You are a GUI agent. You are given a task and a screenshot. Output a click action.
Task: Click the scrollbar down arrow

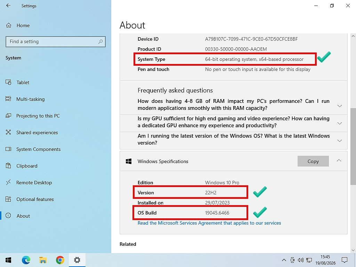pyautogui.click(x=353, y=250)
